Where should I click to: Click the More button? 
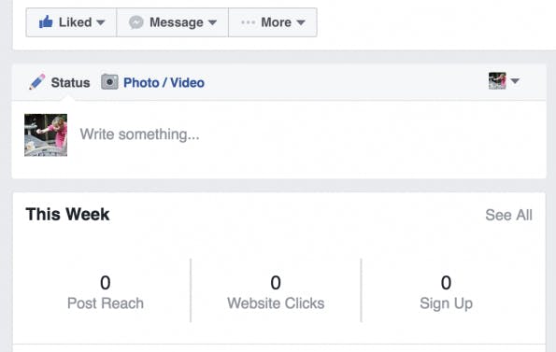tap(273, 22)
